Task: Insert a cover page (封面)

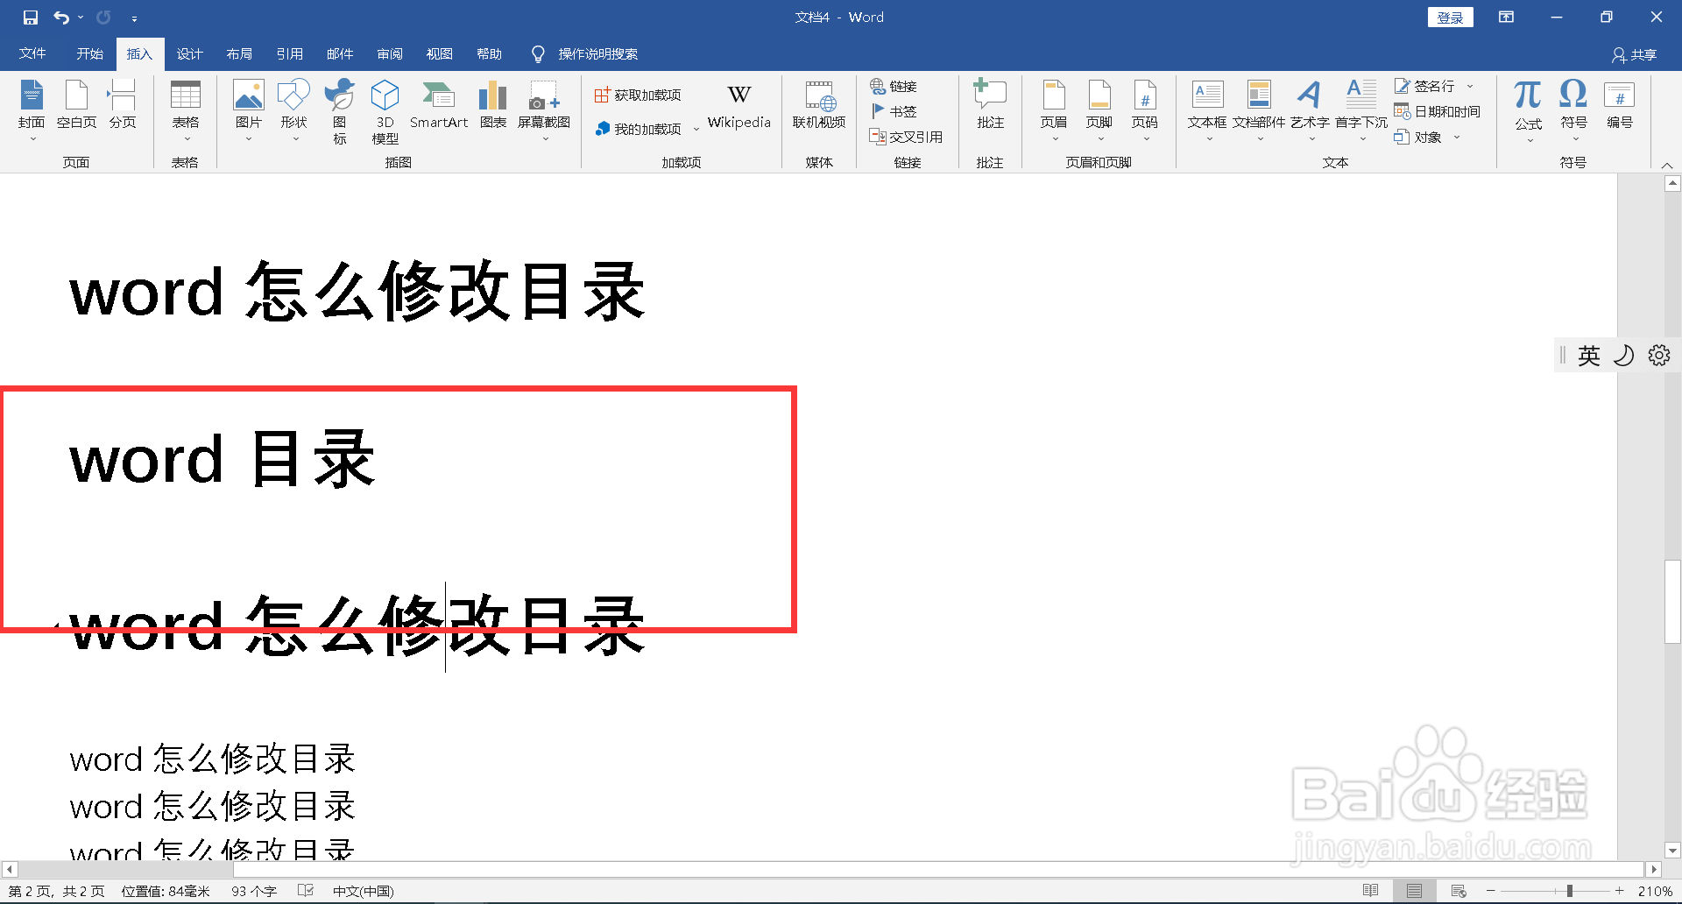Action: (32, 110)
